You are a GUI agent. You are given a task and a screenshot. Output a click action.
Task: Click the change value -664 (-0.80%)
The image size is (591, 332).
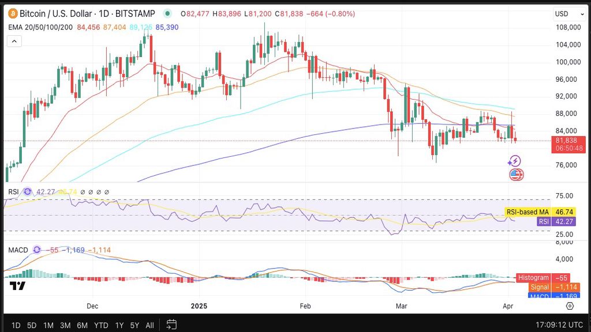click(x=331, y=14)
